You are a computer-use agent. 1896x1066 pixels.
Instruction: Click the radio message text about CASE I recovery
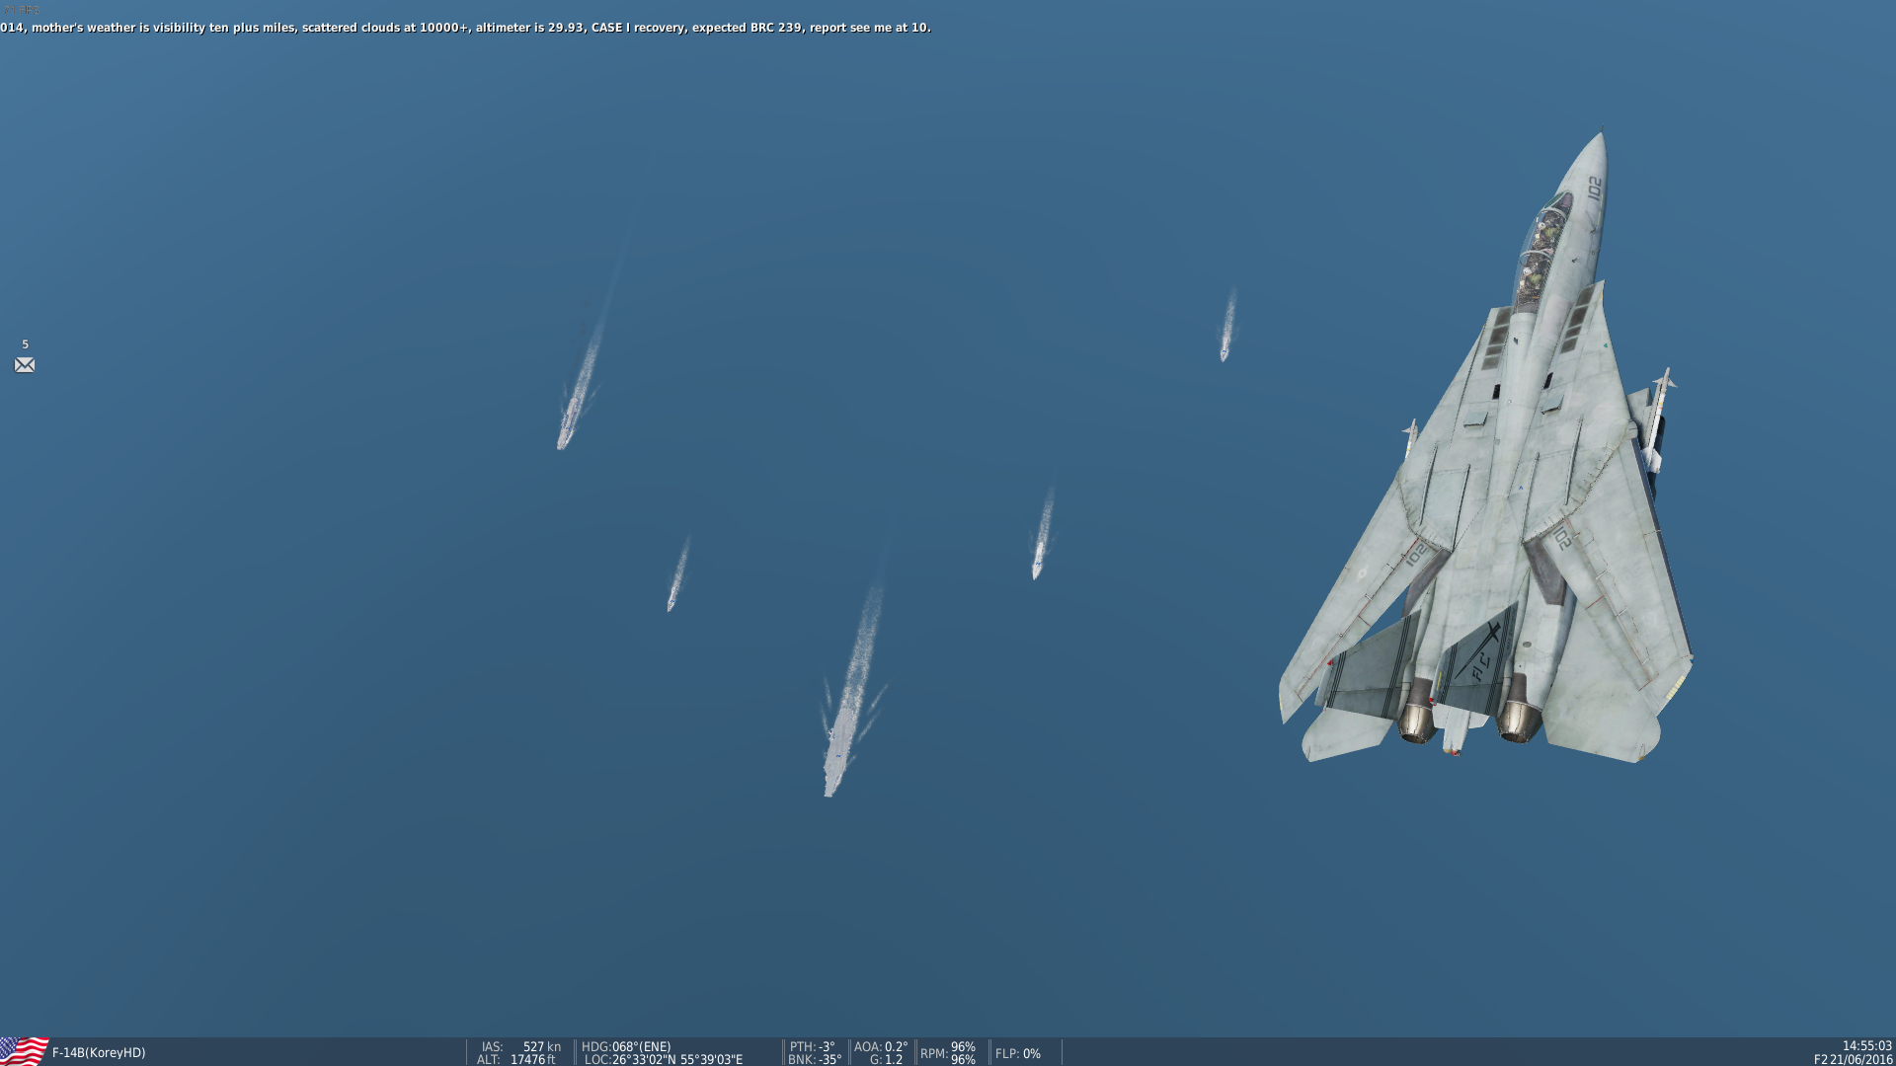464,28
